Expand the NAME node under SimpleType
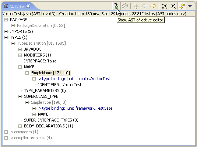Viewport: 197px width, 147px height. (x=34, y=114)
